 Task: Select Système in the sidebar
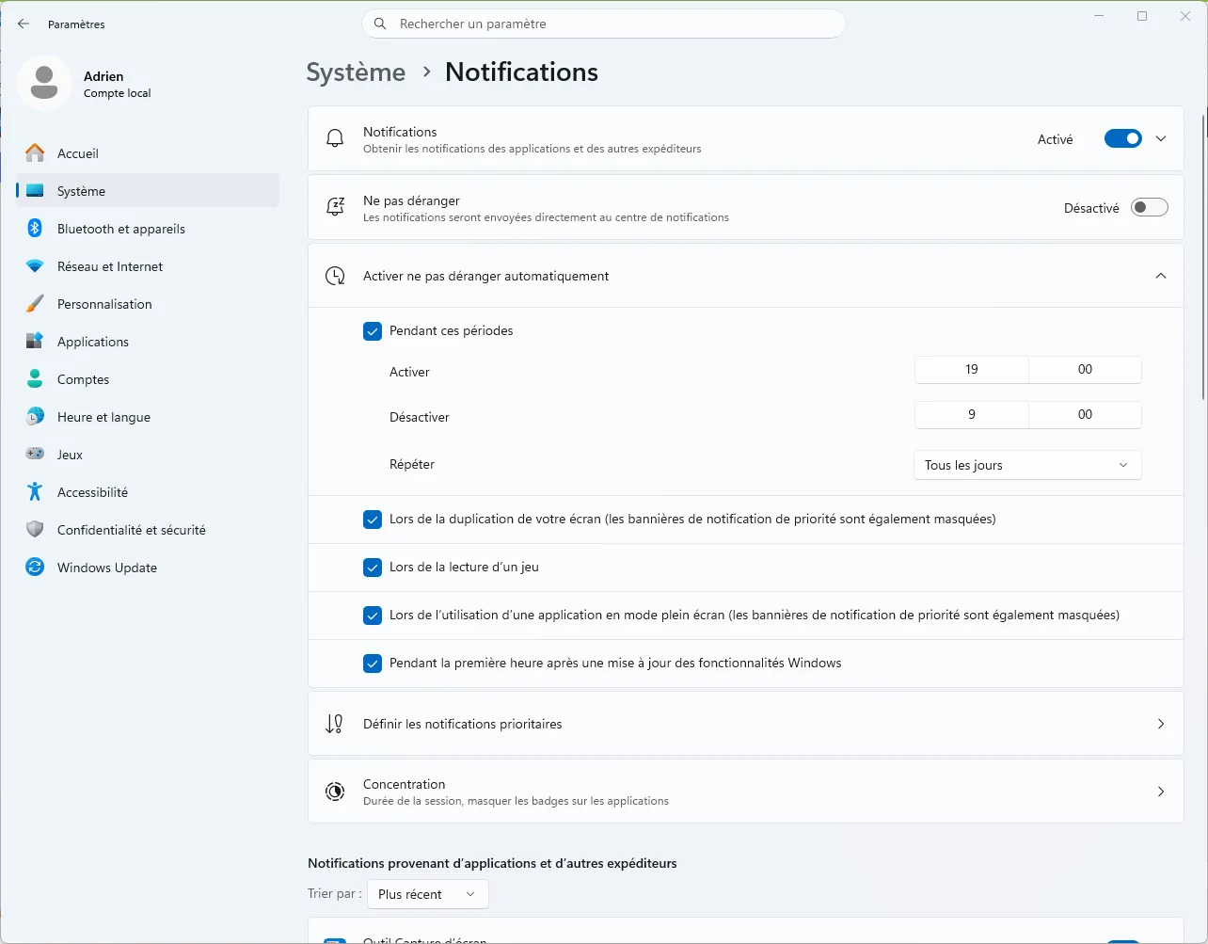pos(148,190)
